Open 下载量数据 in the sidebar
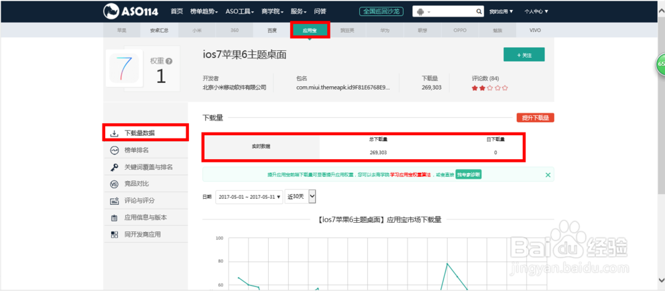This screenshot has height=291, width=665. click(x=146, y=133)
